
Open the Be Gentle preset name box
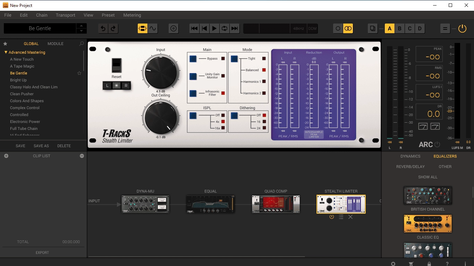coord(40,28)
